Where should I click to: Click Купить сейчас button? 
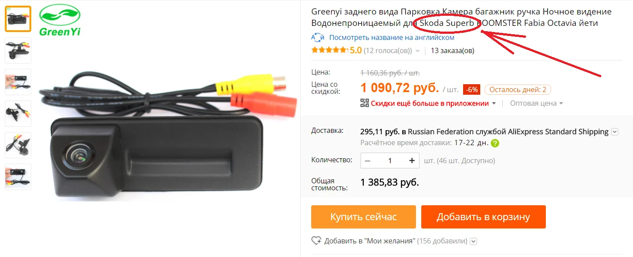click(x=364, y=217)
